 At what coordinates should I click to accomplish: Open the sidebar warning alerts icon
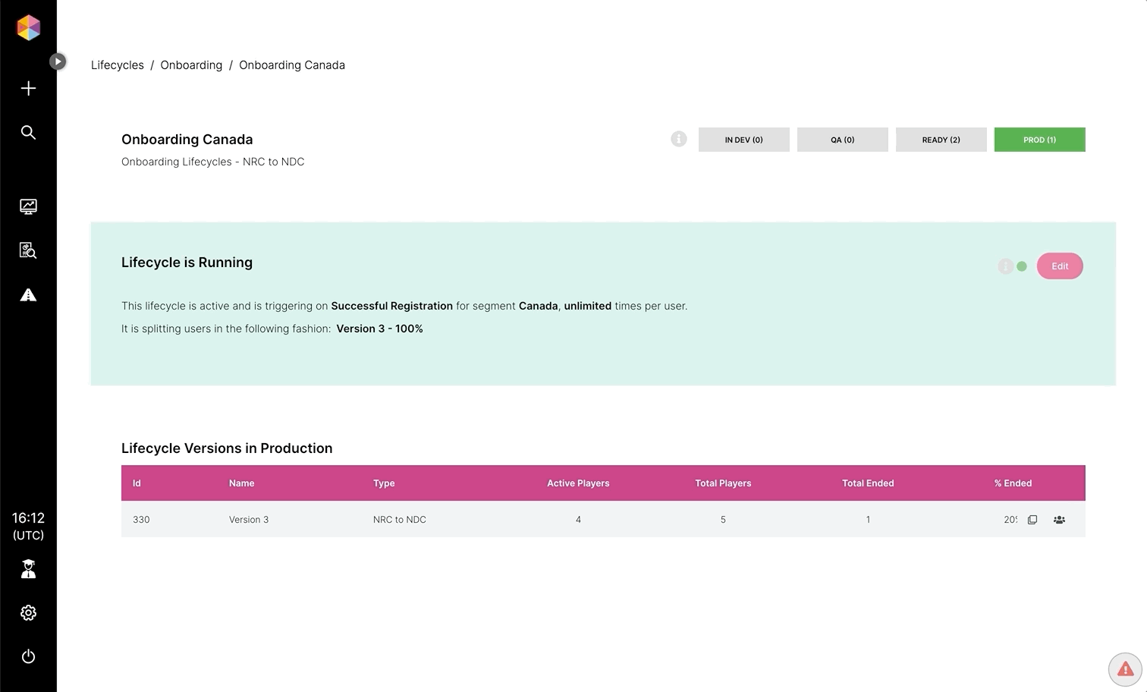28,295
